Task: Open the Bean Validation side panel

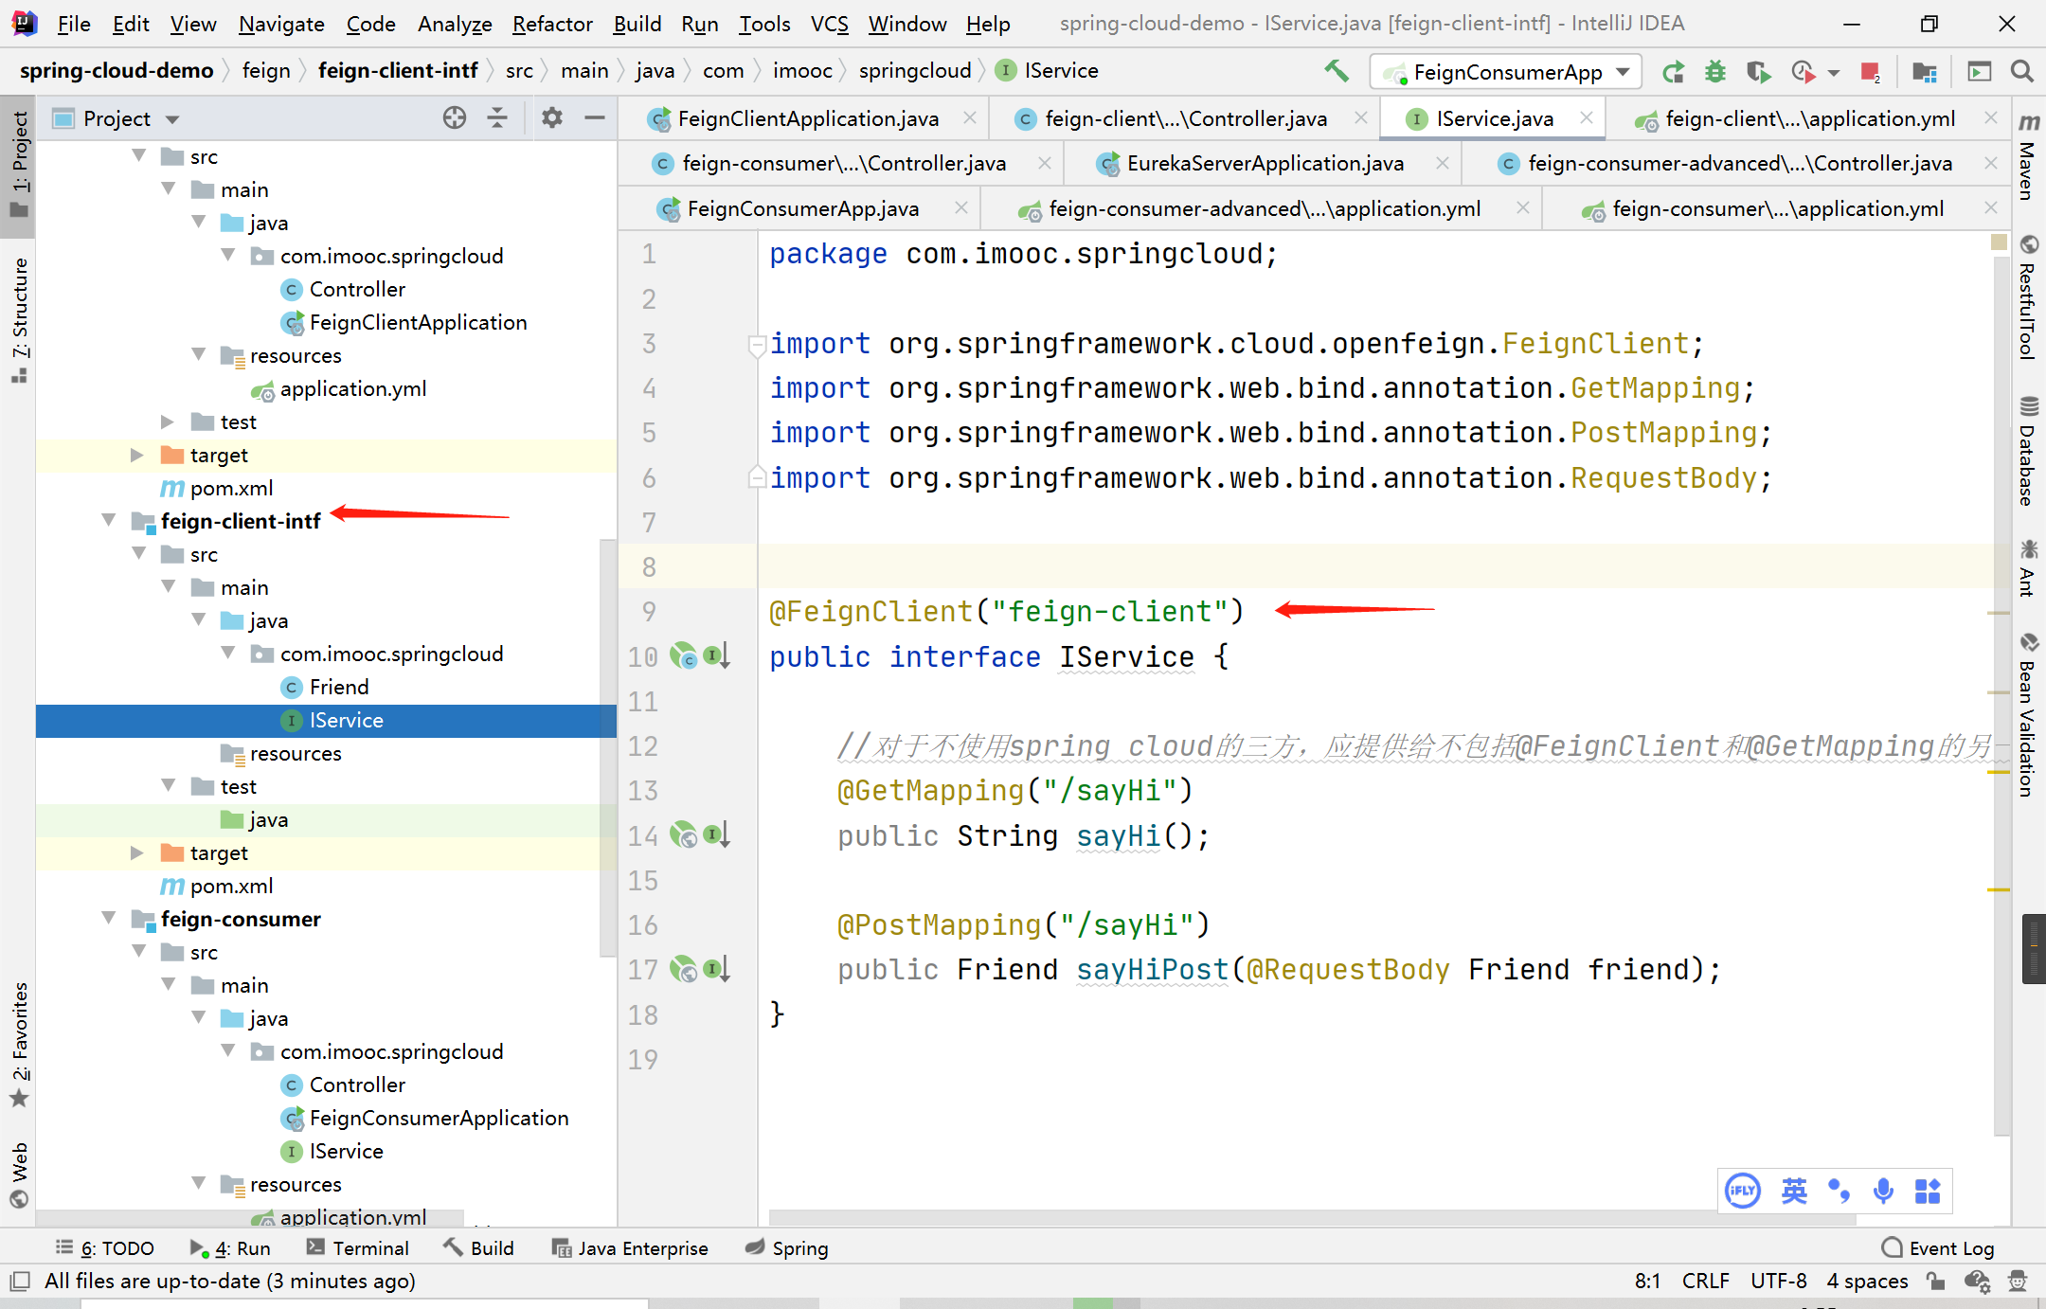Action: click(x=2028, y=715)
